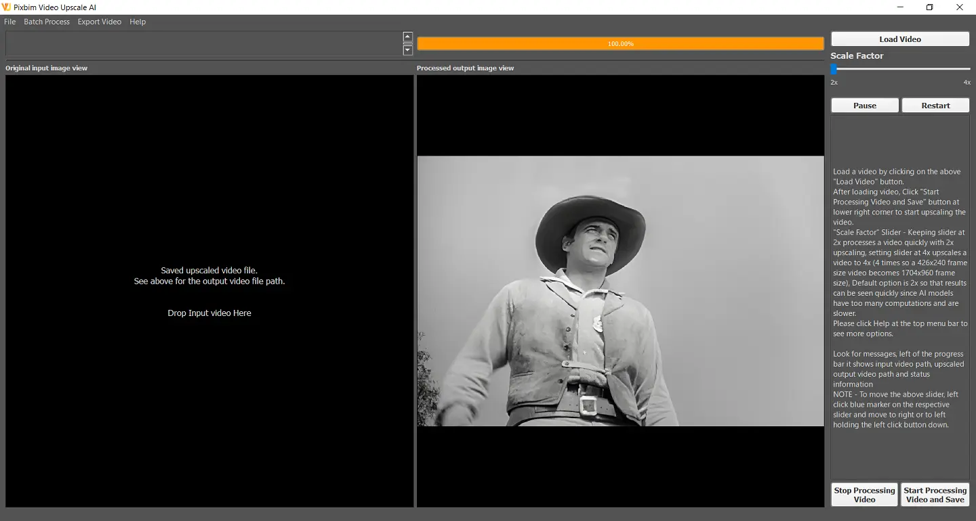Click the Pixbim Video Upscale AI title bar icon
This screenshot has height=521, width=976.
pos(7,7)
